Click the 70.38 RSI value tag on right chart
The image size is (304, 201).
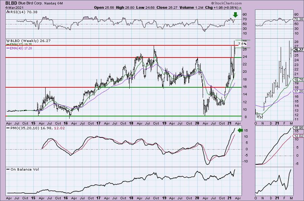click(298, 19)
